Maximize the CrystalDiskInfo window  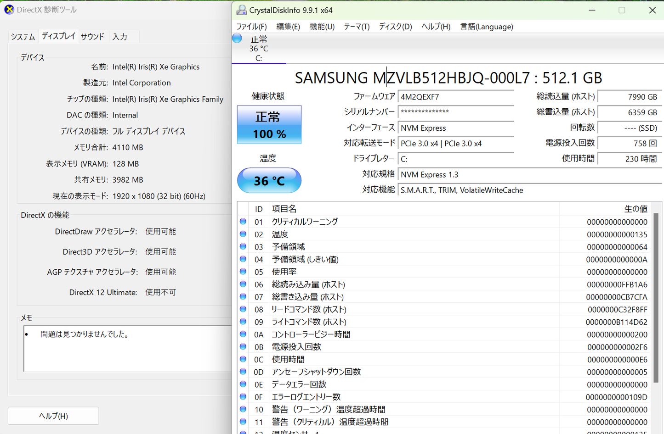[x=622, y=10]
